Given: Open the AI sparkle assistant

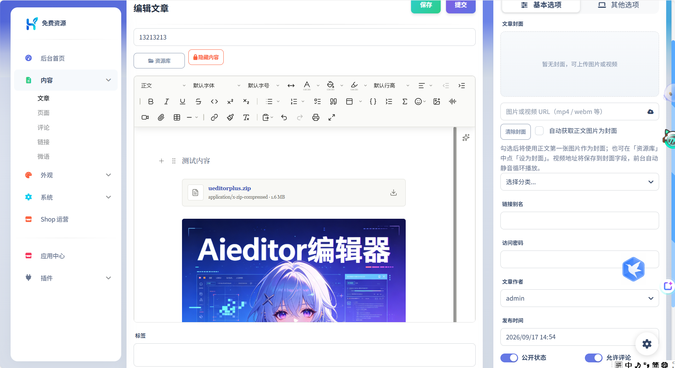Looking at the screenshot, I should pos(466,138).
